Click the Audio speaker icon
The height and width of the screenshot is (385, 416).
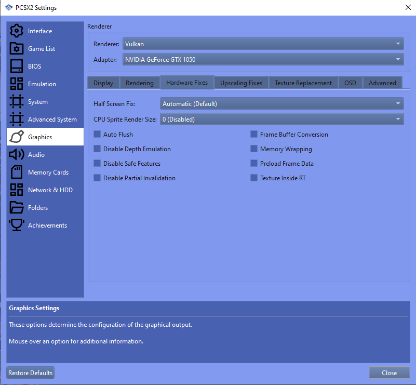coord(17,154)
